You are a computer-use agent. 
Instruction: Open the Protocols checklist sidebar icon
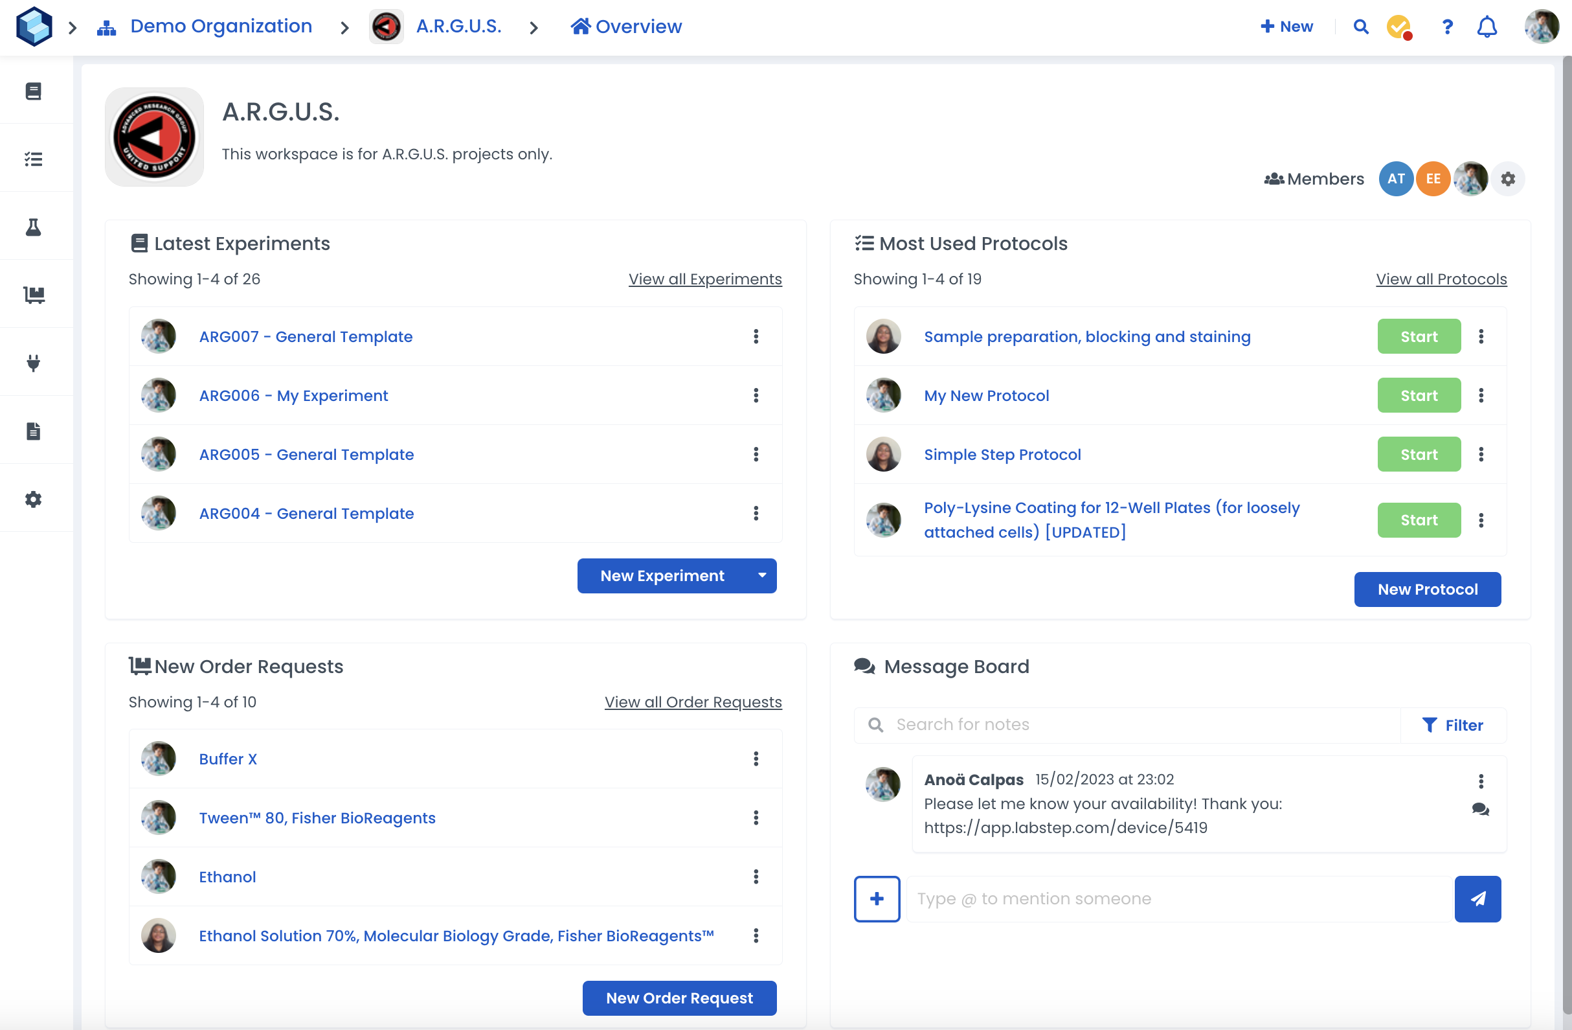click(34, 159)
